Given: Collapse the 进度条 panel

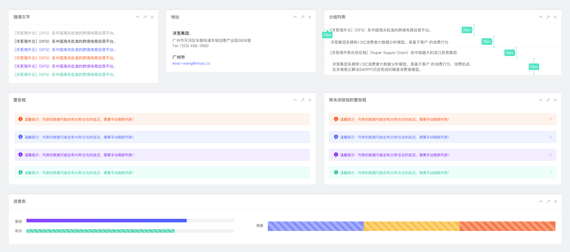Looking at the screenshot, I should click(541, 201).
